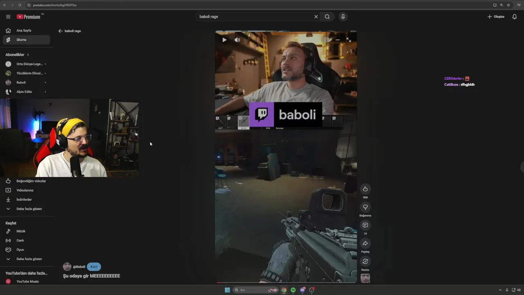The width and height of the screenshot is (524, 295).
Task: Open the @Baboli channel name link
Action: click(79, 267)
